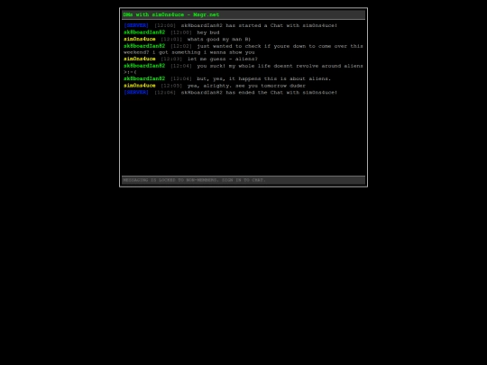Click the "DMs with sim0ns4uce - Msgr.net" title
The width and height of the screenshot is (487, 365).
tap(171, 14)
